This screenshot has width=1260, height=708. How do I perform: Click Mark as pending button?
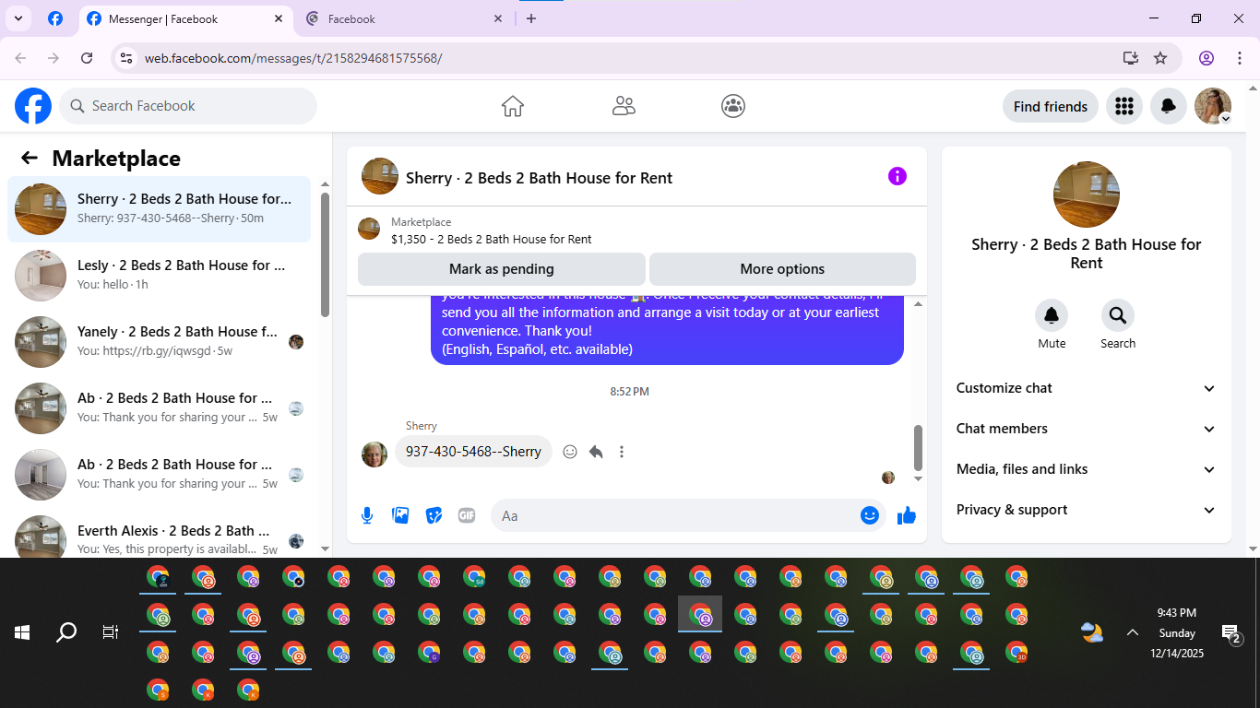tap(502, 269)
